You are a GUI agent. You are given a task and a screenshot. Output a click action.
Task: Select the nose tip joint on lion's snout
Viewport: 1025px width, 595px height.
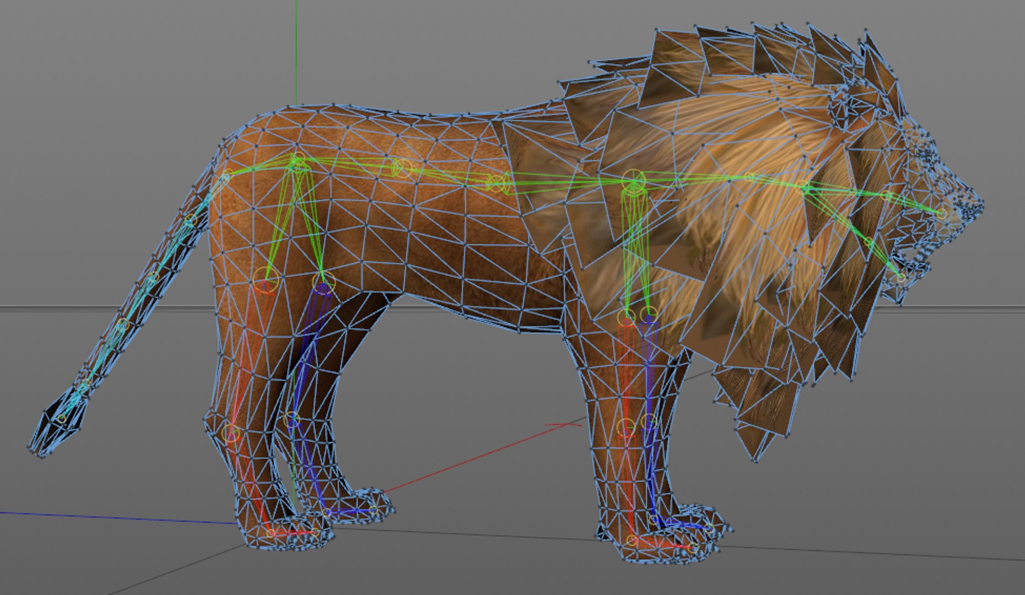[x=942, y=214]
